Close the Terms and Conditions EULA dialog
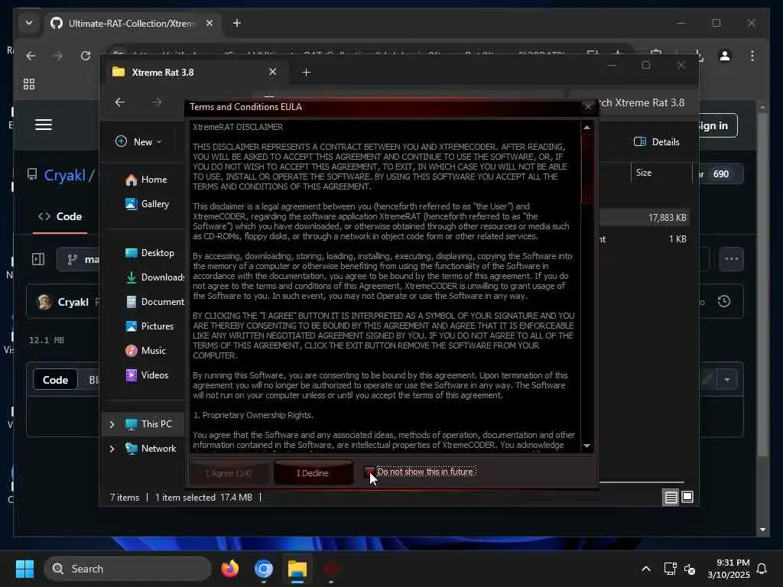783x587 pixels. pos(588,106)
